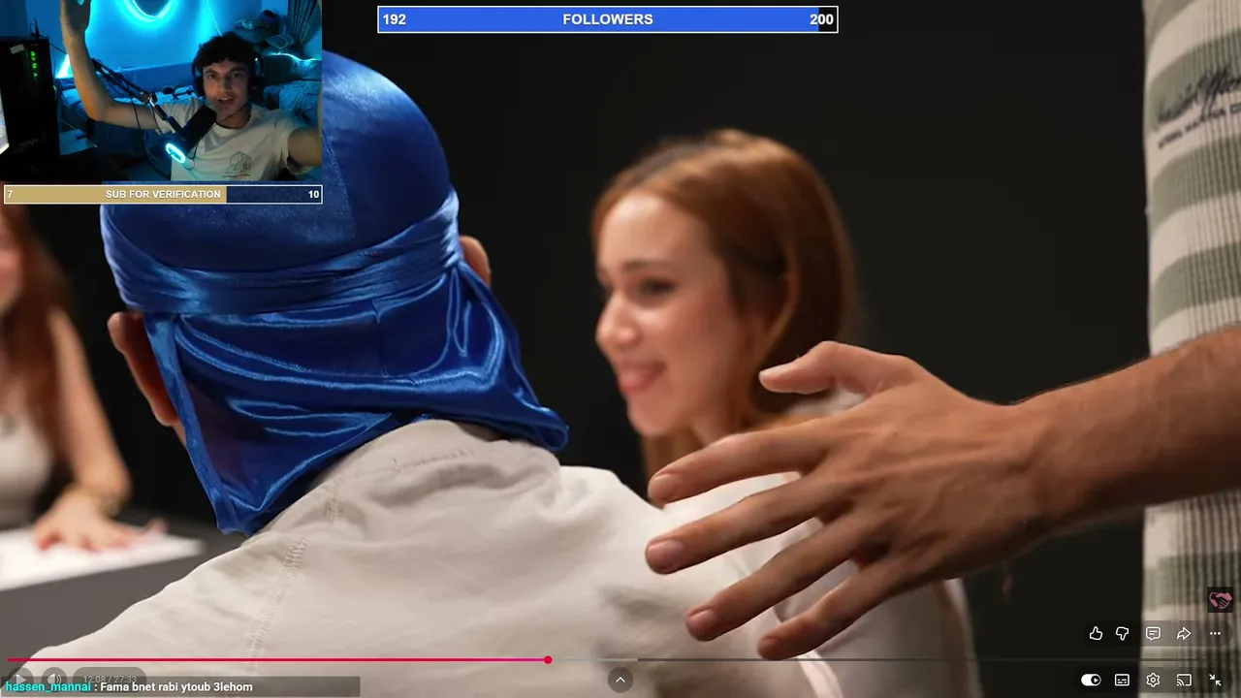Toggle the autoplay switch
The height and width of the screenshot is (698, 1241).
click(1091, 681)
